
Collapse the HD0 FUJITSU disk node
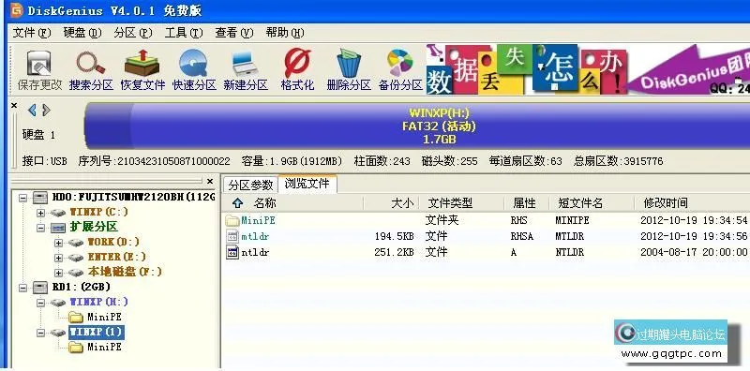click(x=22, y=198)
